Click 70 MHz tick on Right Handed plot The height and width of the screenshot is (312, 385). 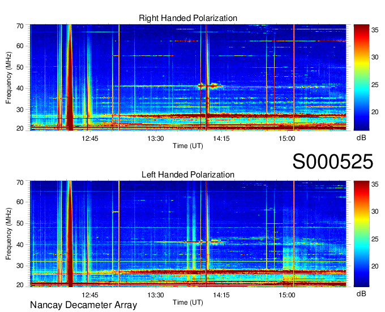coord(20,26)
